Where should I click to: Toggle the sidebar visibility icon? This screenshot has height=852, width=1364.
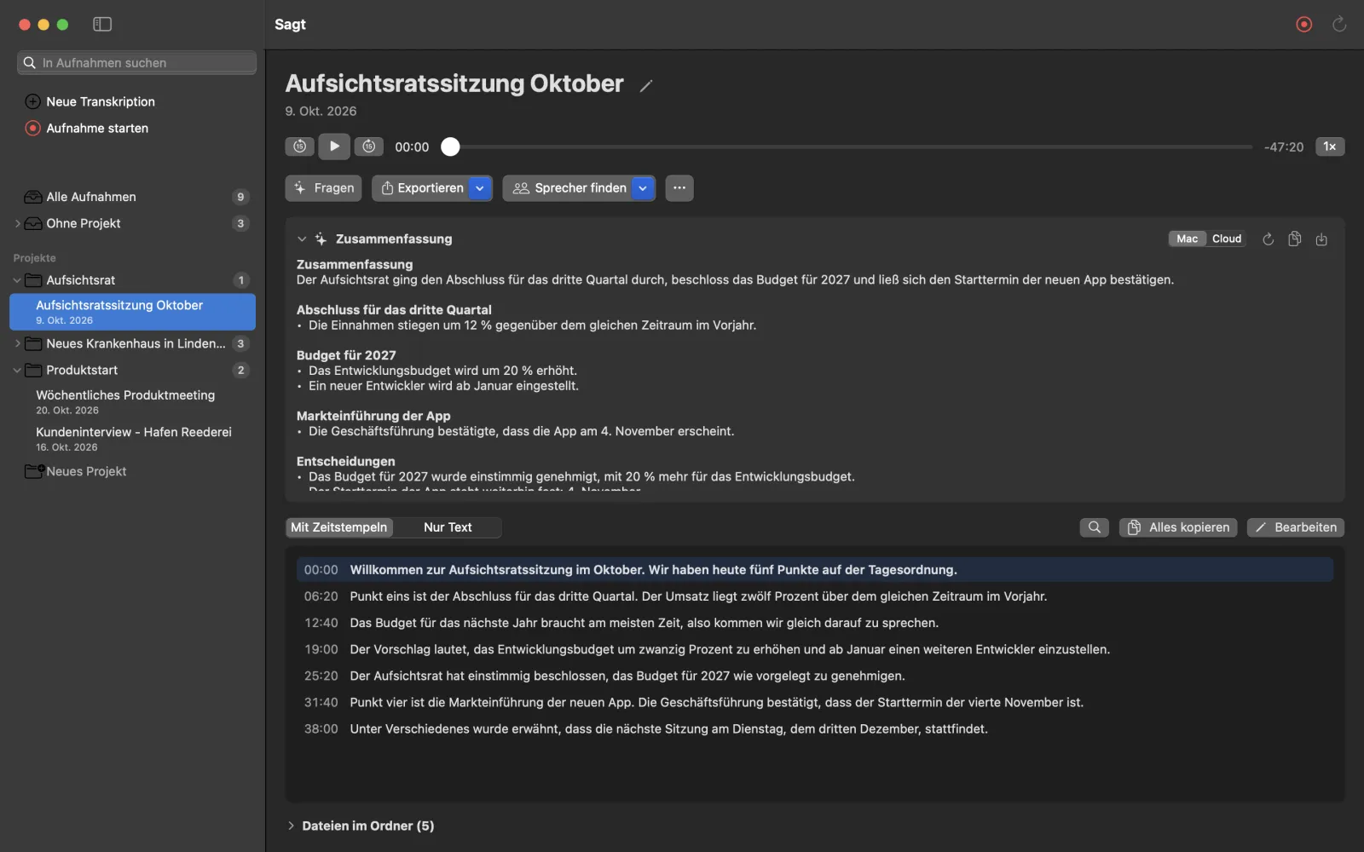coord(102,24)
